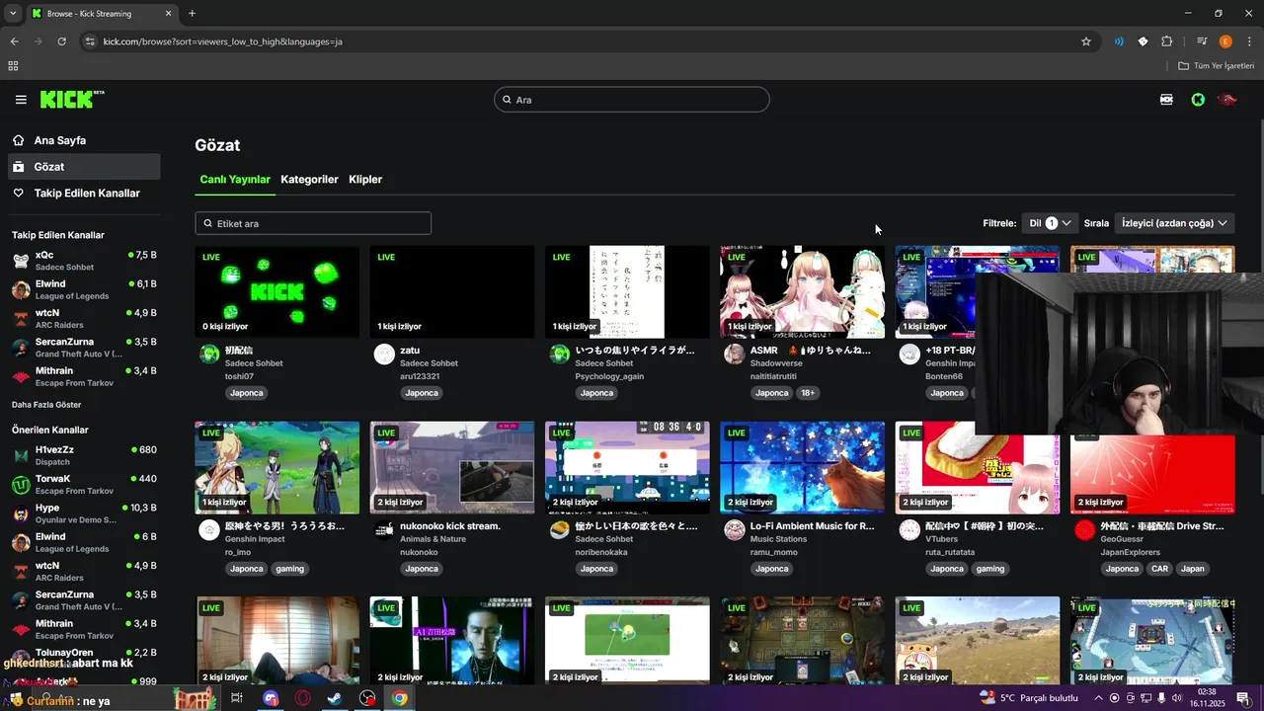Open the Kick store icon in header

tap(1167, 100)
